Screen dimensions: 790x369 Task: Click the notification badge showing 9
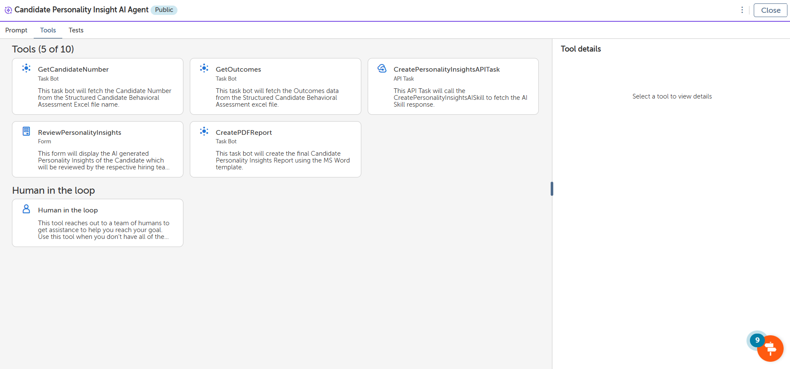[757, 340]
